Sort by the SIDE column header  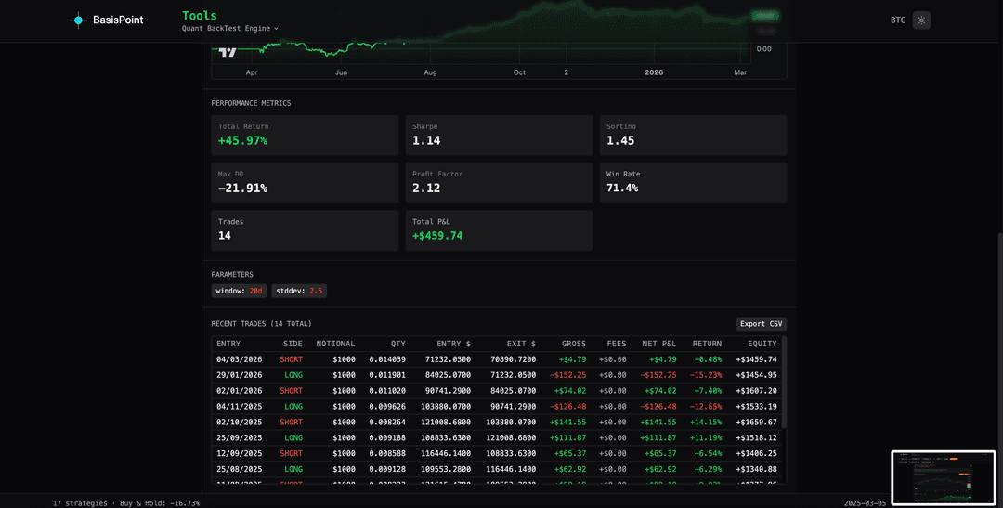click(x=293, y=344)
